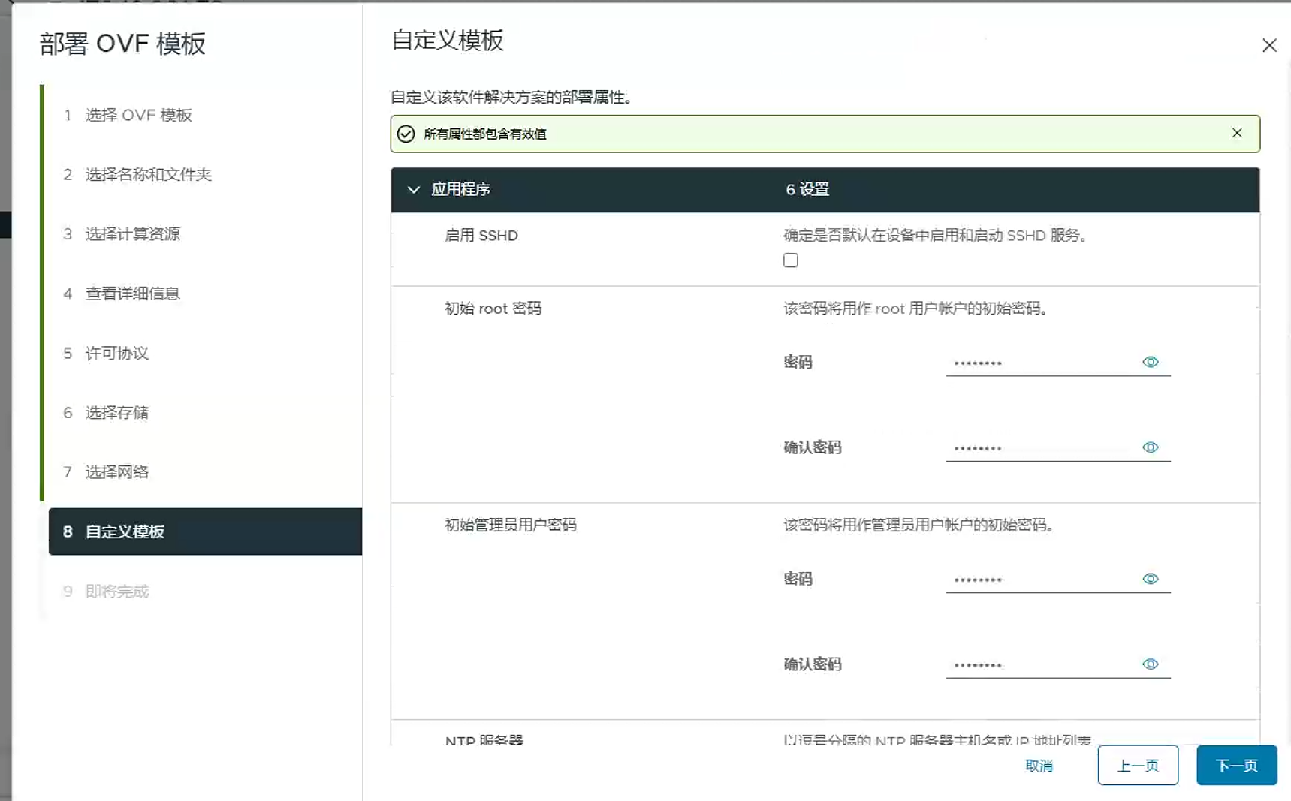Enable the SSHD service checkbox
The width and height of the screenshot is (1291, 801).
coord(790,260)
